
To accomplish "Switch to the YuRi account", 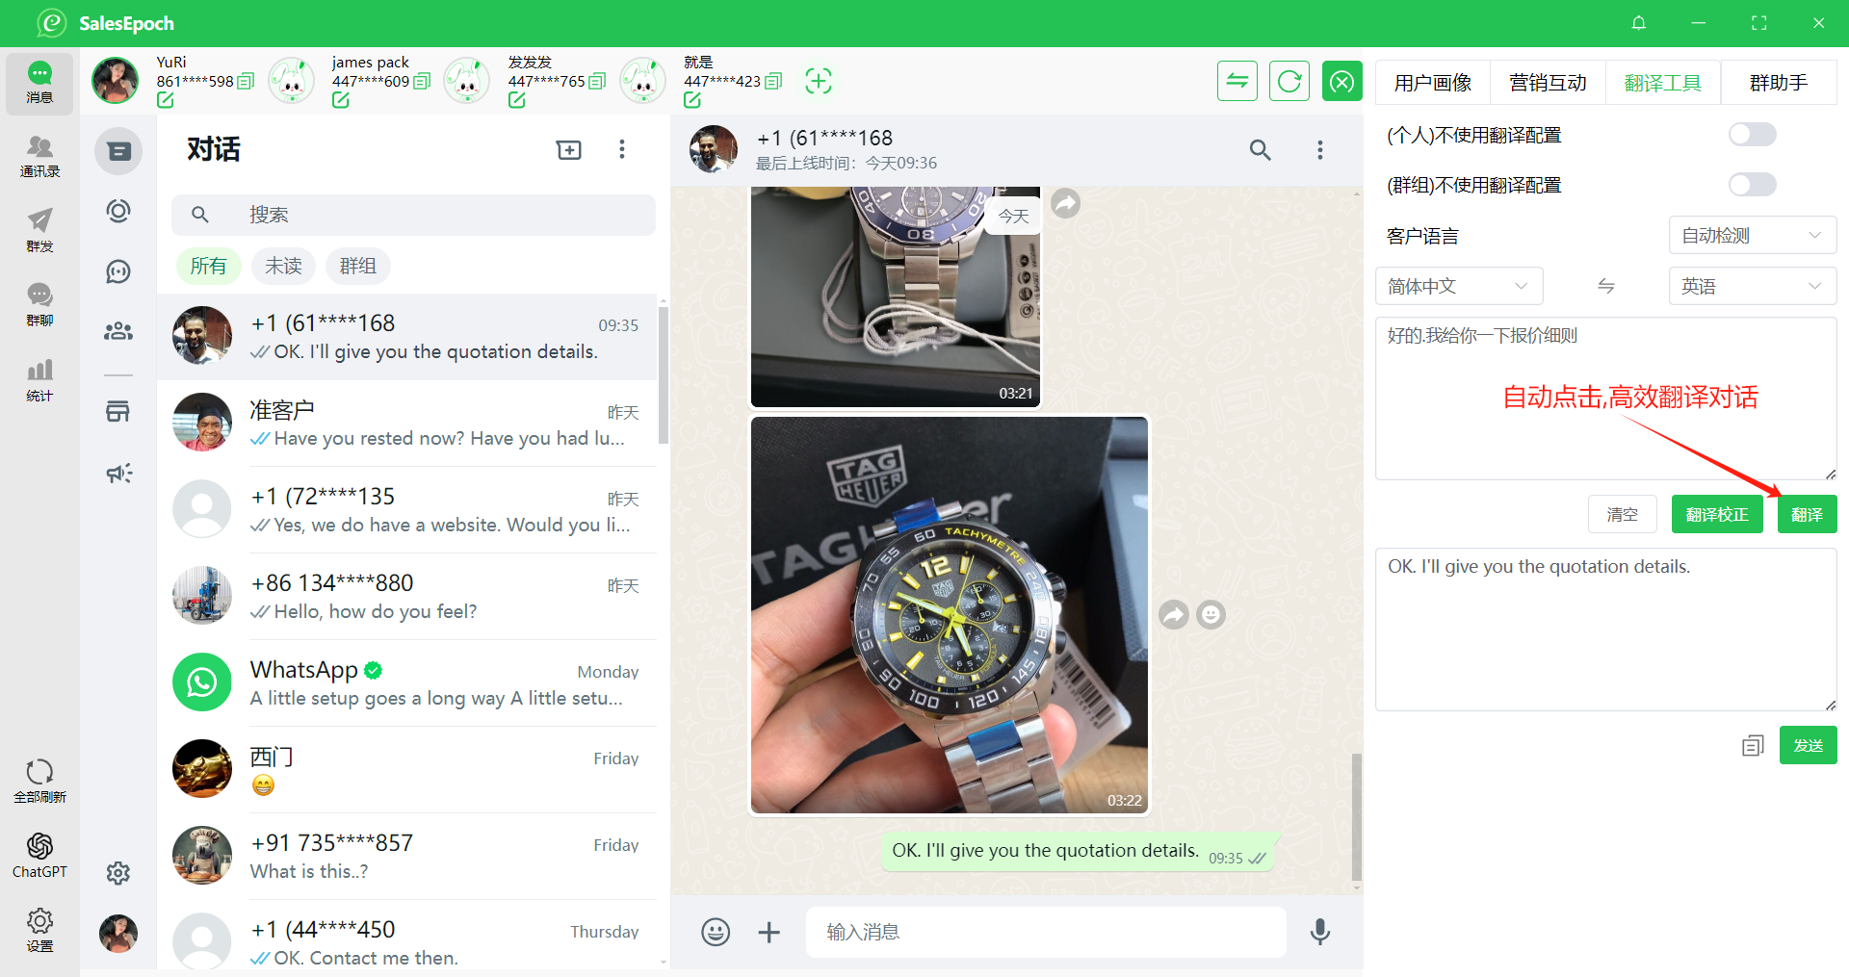I will (x=173, y=81).
